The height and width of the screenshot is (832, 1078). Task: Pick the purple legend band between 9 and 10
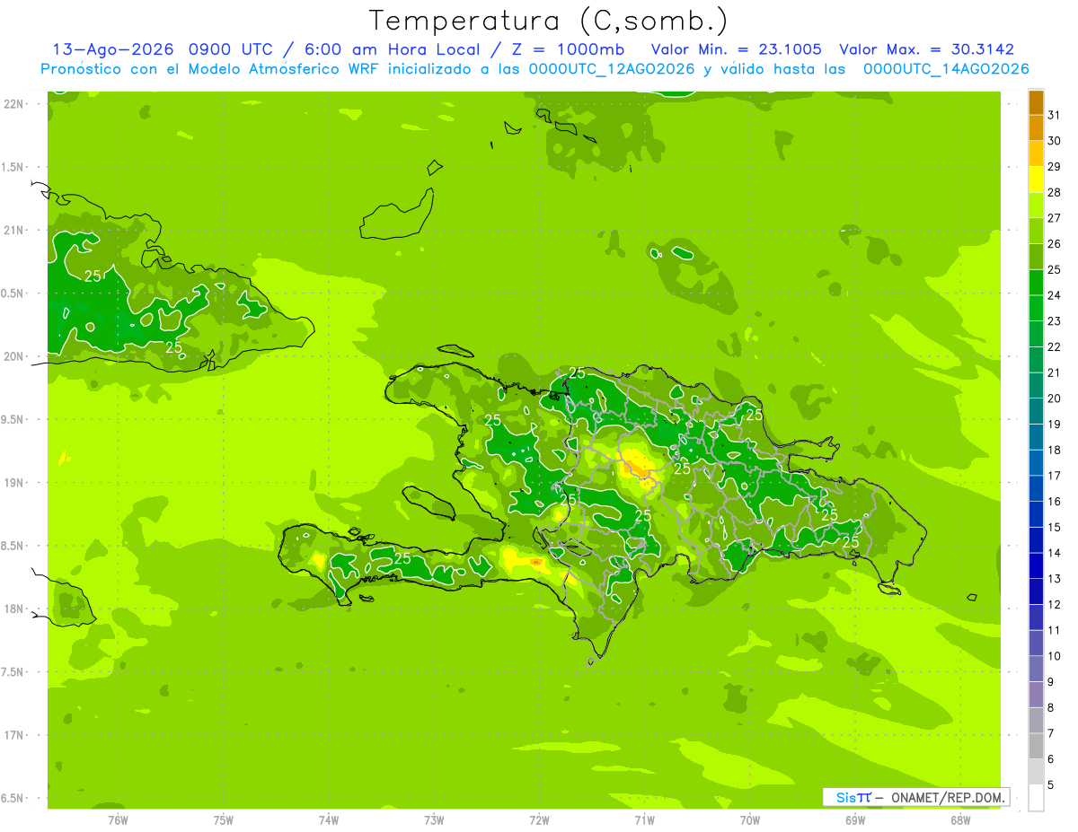point(1036,669)
